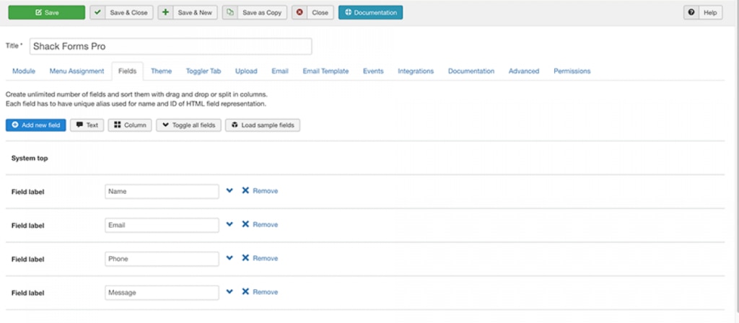The width and height of the screenshot is (739, 323).
Task: Click the red X icon on Close
Action: [299, 13]
